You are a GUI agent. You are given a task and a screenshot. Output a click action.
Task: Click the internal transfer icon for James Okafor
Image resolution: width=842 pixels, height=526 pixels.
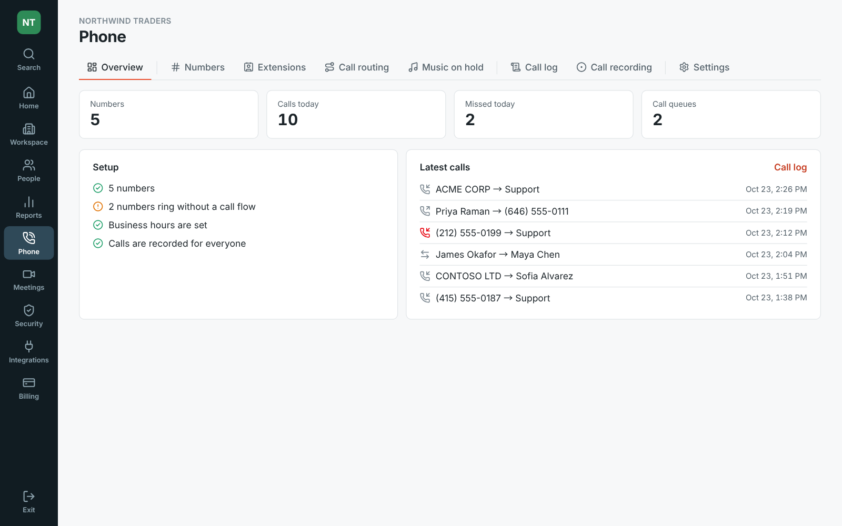[425, 255]
